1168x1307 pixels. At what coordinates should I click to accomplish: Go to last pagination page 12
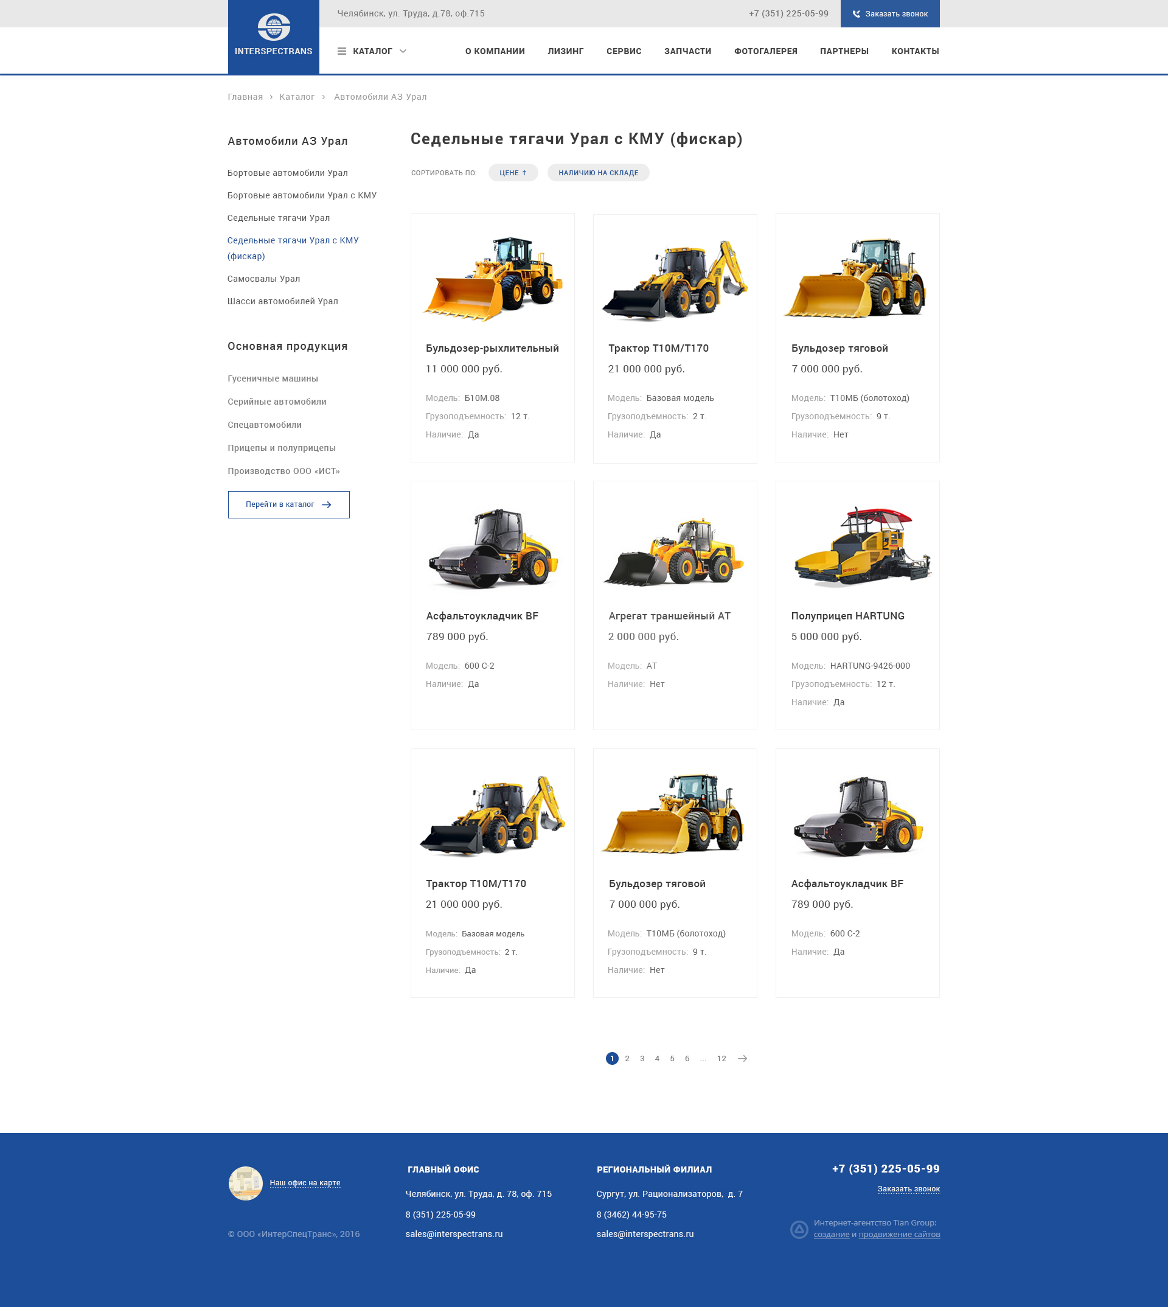click(721, 1059)
